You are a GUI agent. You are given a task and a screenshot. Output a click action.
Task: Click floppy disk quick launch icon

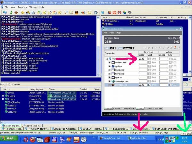click(54, 140)
